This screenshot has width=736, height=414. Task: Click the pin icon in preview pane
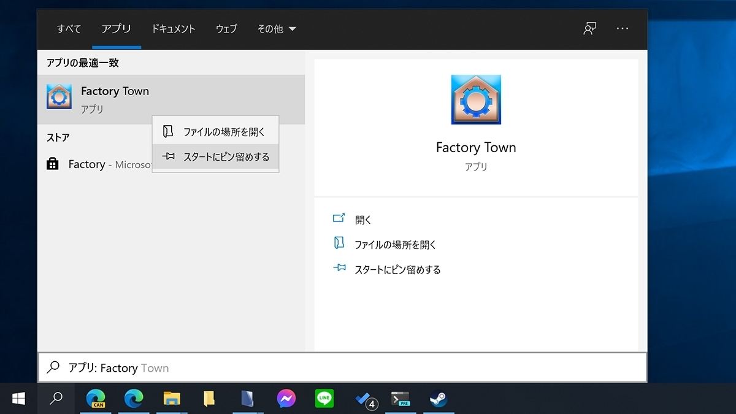(x=339, y=269)
